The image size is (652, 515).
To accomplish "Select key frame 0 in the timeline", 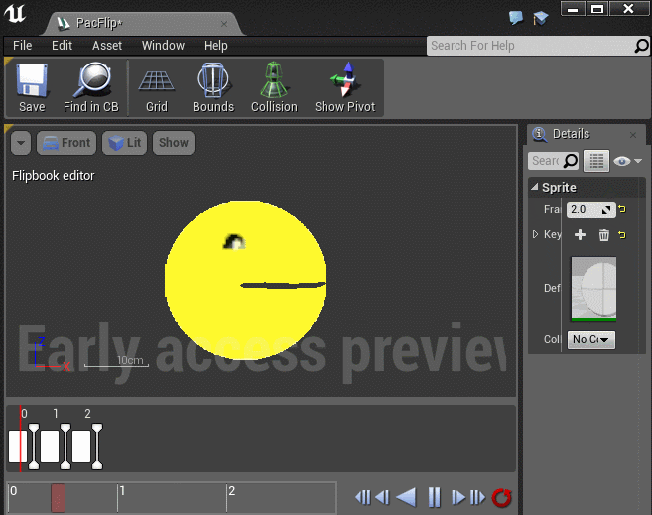I will click(18, 447).
